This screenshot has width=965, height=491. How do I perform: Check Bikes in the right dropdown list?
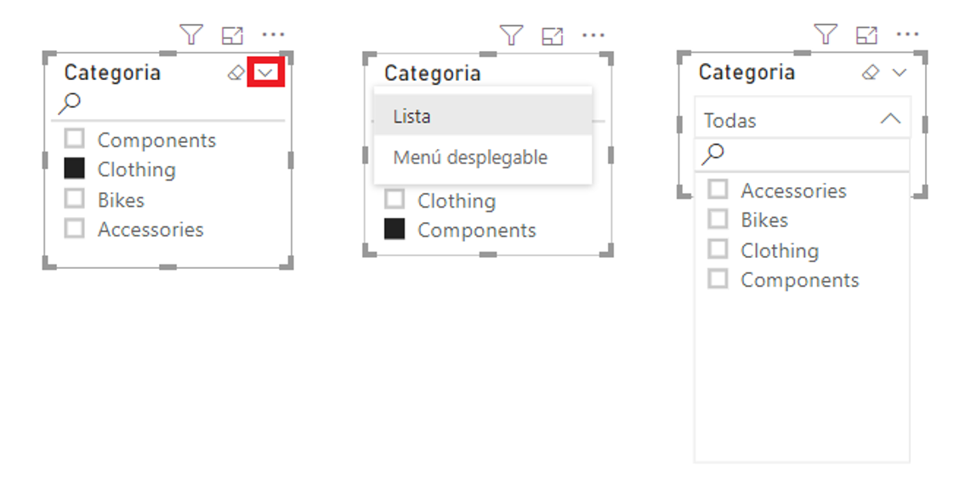718,220
